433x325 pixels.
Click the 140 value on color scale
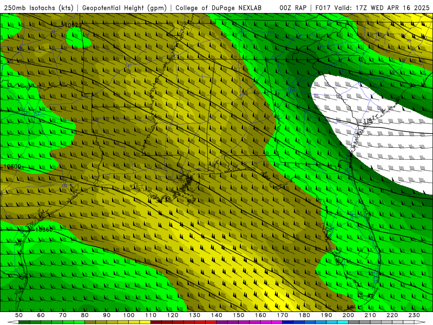click(216, 315)
